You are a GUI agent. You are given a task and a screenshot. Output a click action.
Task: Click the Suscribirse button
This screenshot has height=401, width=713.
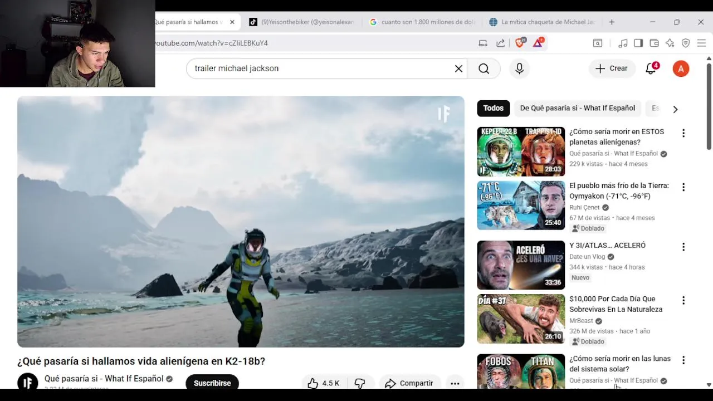[212, 383]
